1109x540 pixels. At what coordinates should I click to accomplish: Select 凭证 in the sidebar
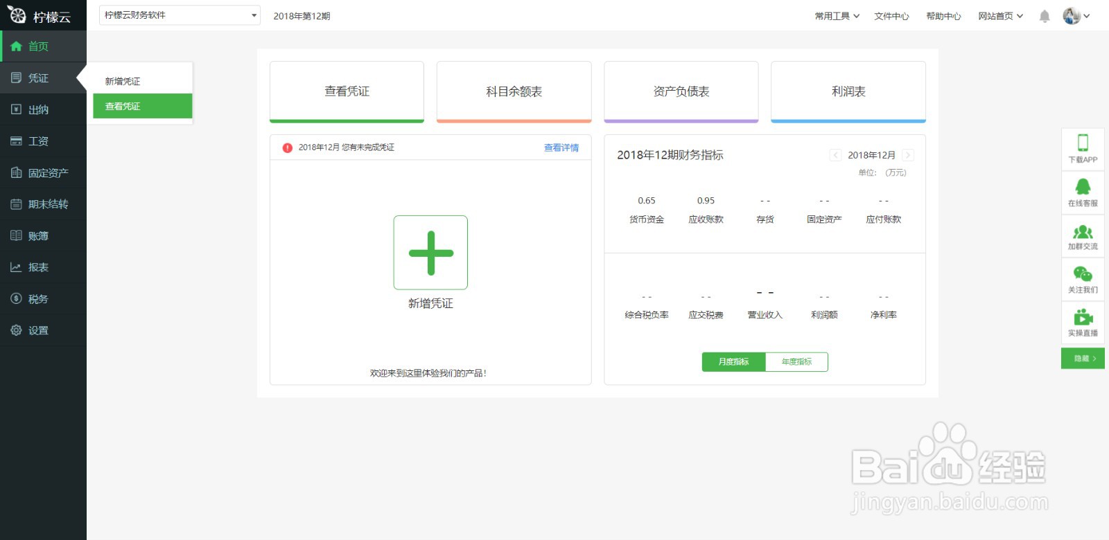[43, 78]
